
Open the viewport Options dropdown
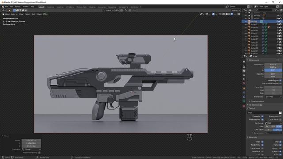[236, 11]
